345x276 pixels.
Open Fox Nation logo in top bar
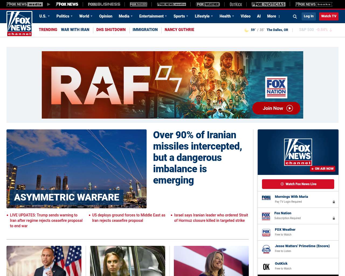click(x=139, y=4)
